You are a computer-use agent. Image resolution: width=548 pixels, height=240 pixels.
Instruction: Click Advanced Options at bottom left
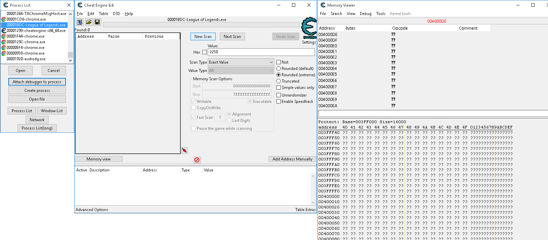[x=92, y=210]
